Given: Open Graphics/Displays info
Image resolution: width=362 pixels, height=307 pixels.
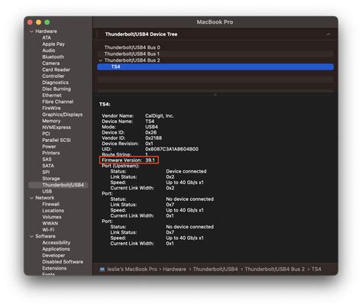Looking at the screenshot, I should click(63, 115).
